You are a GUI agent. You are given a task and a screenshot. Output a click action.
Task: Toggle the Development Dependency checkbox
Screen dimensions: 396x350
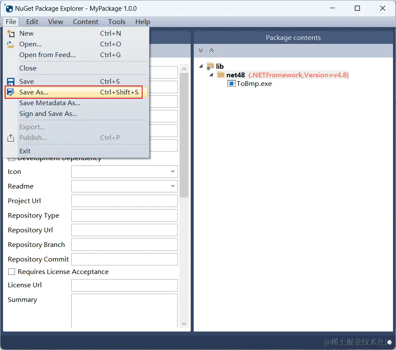(x=12, y=159)
